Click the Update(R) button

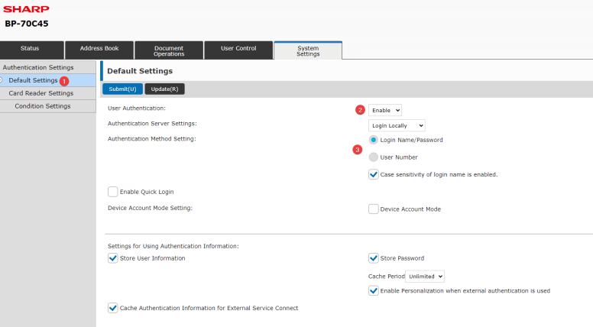coord(164,89)
